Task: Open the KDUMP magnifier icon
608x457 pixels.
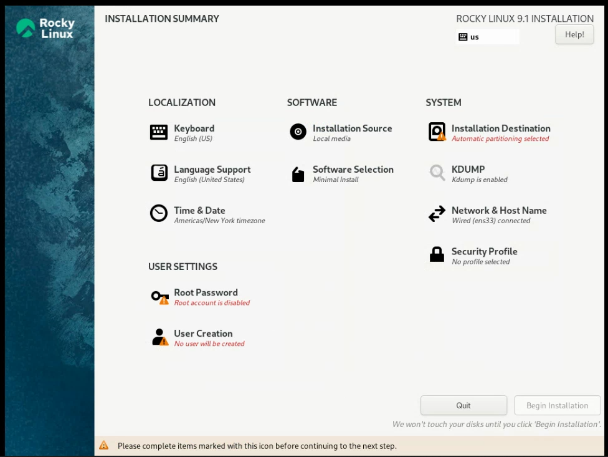Action: coord(437,173)
